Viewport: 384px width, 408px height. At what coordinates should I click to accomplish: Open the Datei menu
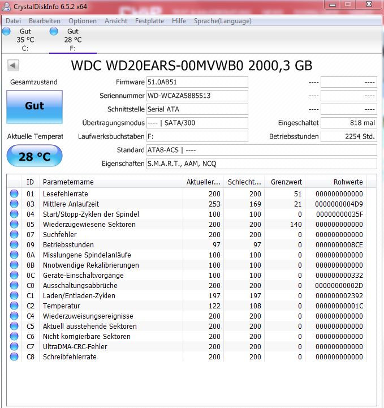click(13, 21)
